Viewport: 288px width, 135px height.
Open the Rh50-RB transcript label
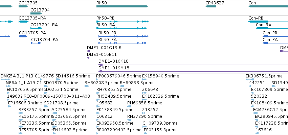tap(106, 18)
